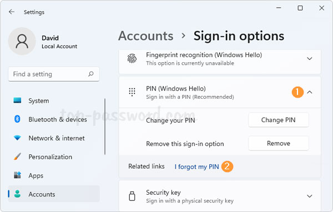Click the PIN keypad dots icon

click(x=132, y=92)
